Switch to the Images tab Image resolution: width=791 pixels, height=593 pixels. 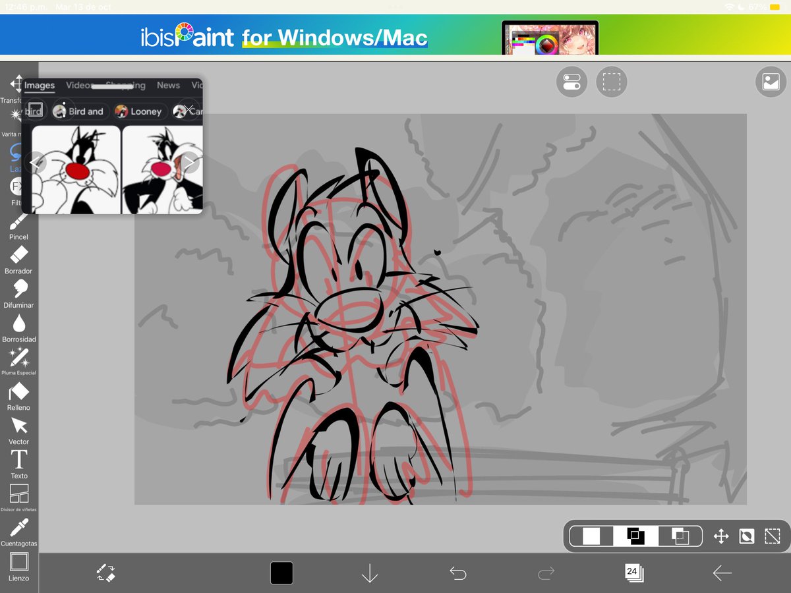[40, 86]
